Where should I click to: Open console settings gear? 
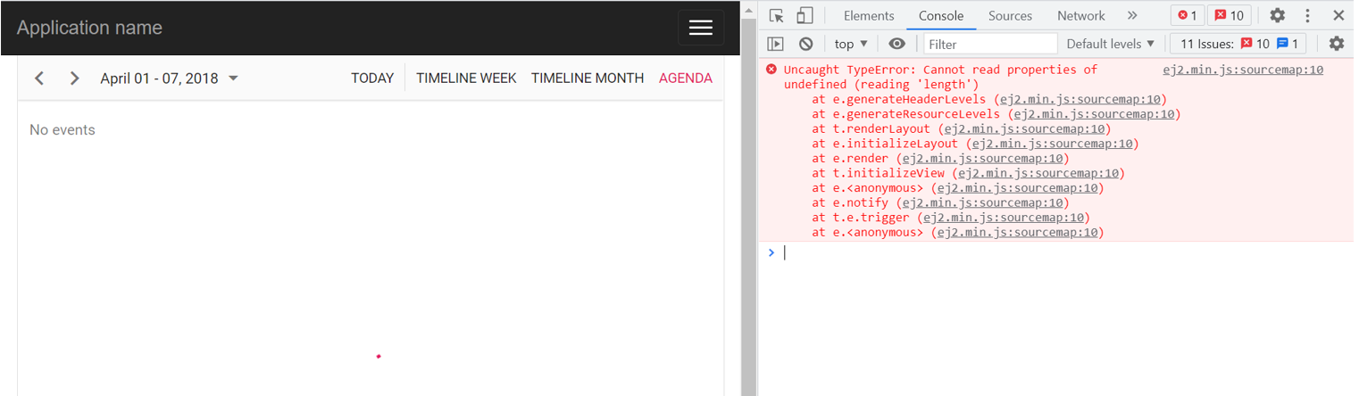(x=1336, y=44)
